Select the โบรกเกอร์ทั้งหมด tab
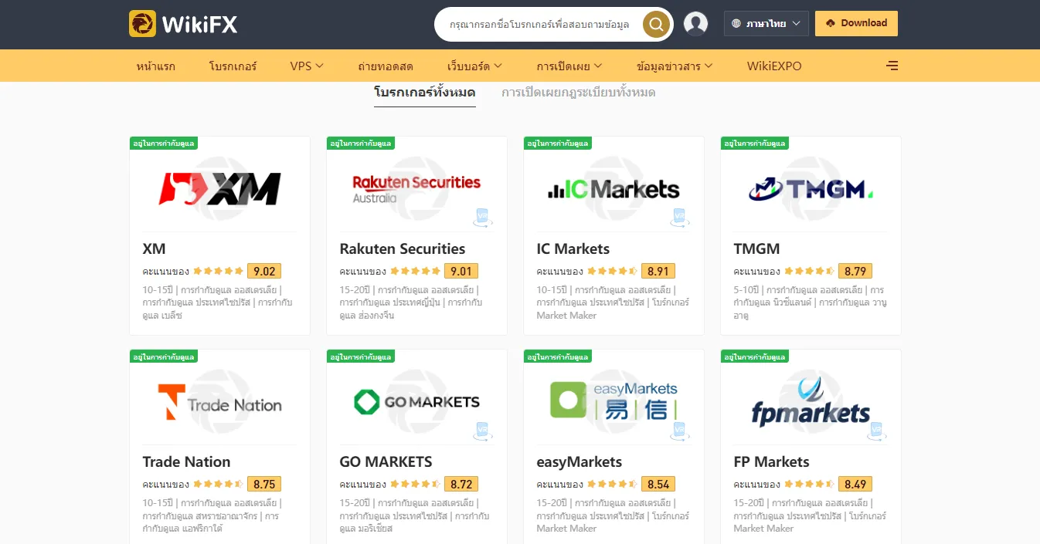Image resolution: width=1040 pixels, height=544 pixels. pyautogui.click(x=425, y=93)
